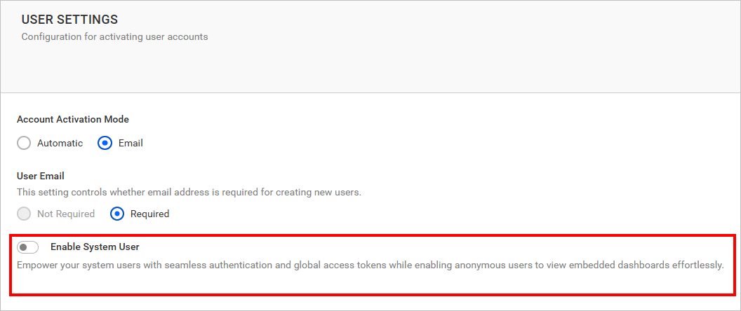Image resolution: width=741 pixels, height=311 pixels.
Task: Choose the Email activation radio button
Action: [105, 143]
